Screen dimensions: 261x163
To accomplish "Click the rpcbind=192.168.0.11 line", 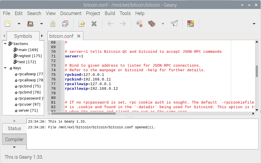I will (88, 79).
